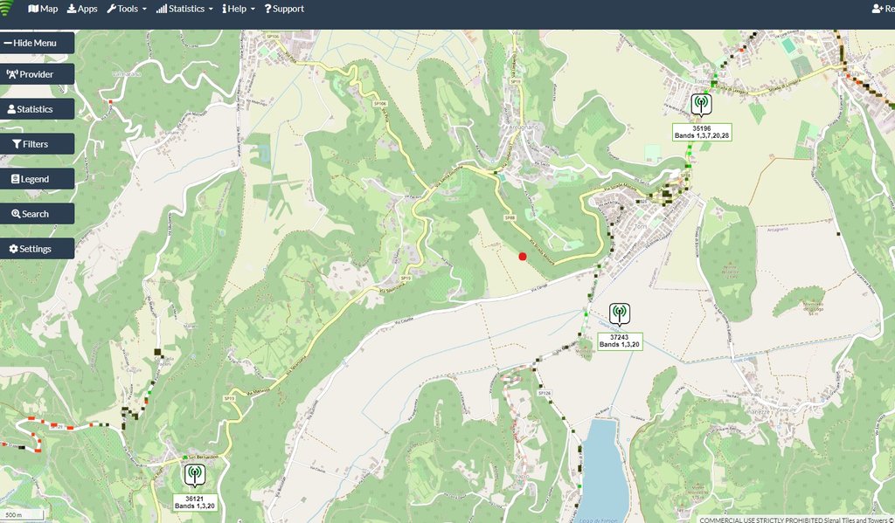895x523 pixels.
Task: Click the green signal logo in the corner
Action: click(6, 8)
